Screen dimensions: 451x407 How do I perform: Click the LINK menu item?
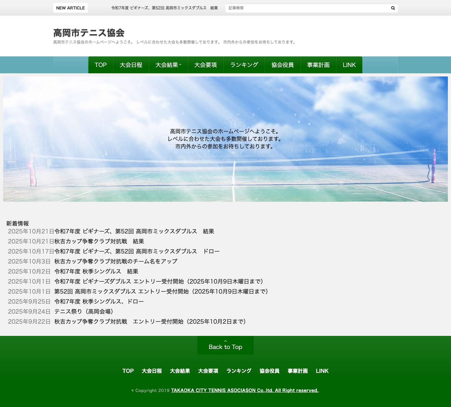pos(349,65)
